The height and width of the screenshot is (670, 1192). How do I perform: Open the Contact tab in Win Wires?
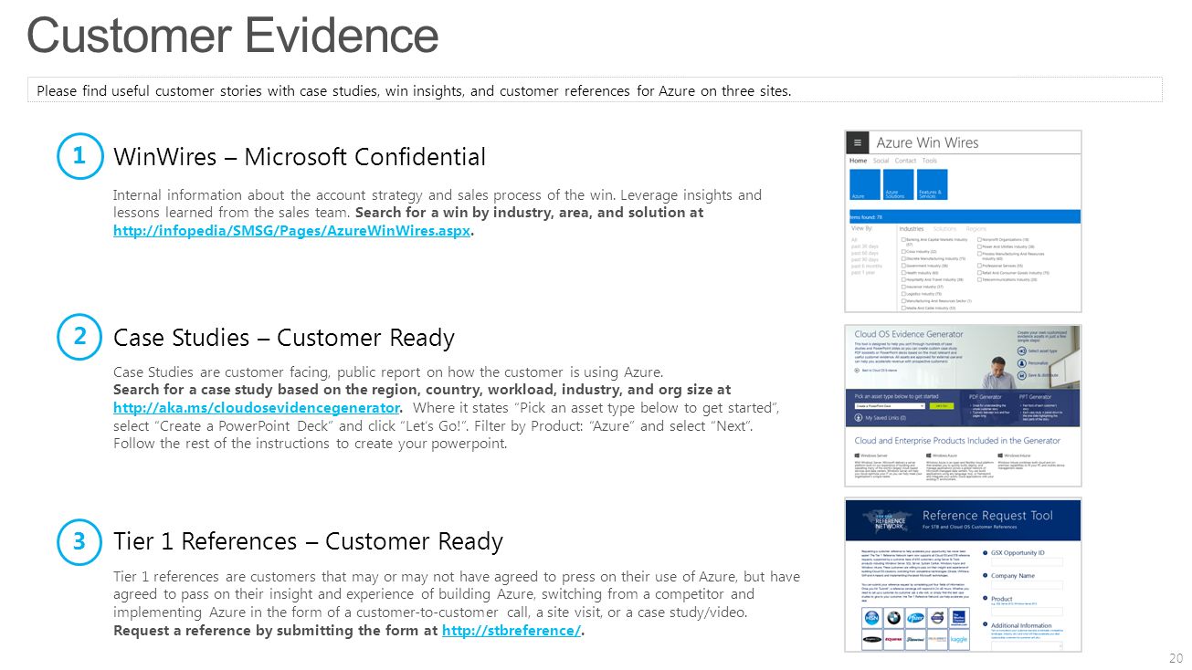click(905, 161)
